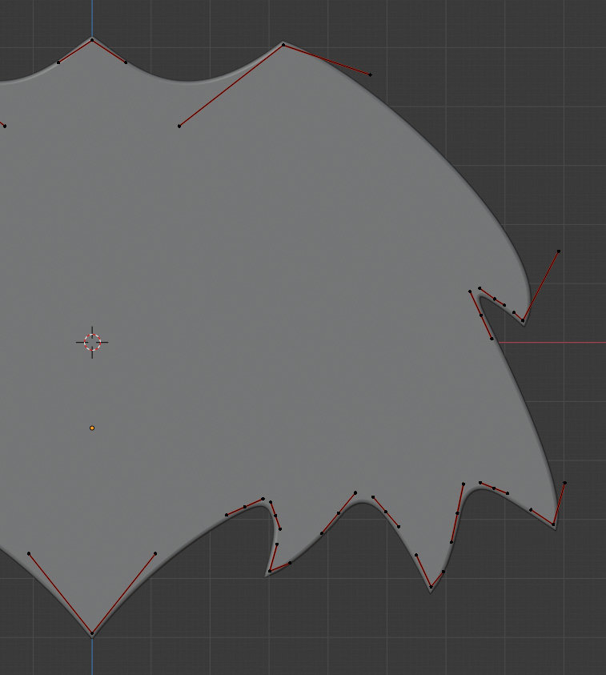Select the 3D cursor crosshair
Screen dimensions: 606x675
[92, 342]
